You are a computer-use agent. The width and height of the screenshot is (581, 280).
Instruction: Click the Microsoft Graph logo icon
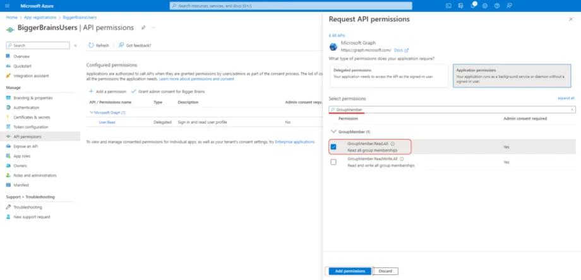333,47
